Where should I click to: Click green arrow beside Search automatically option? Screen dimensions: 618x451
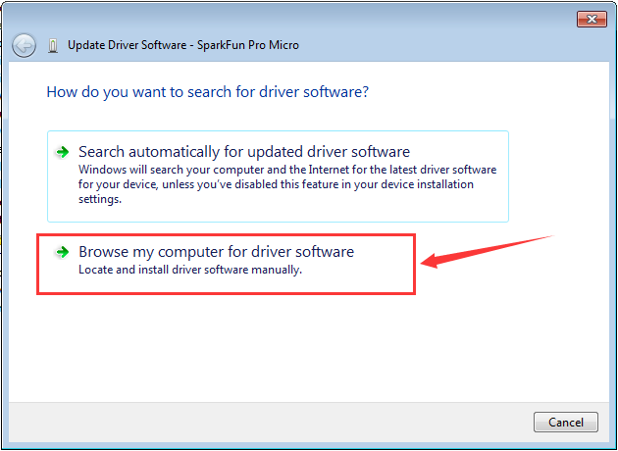click(62, 152)
